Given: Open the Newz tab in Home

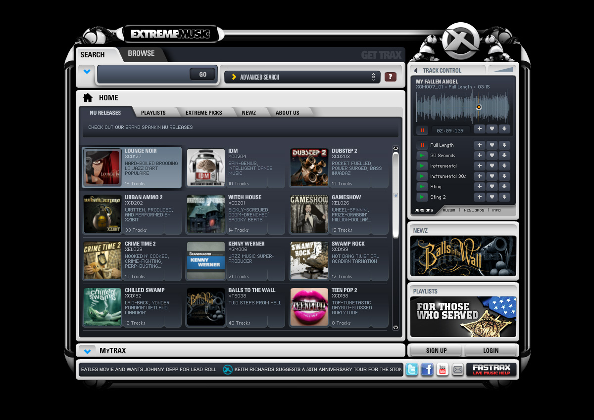Looking at the screenshot, I should [249, 113].
